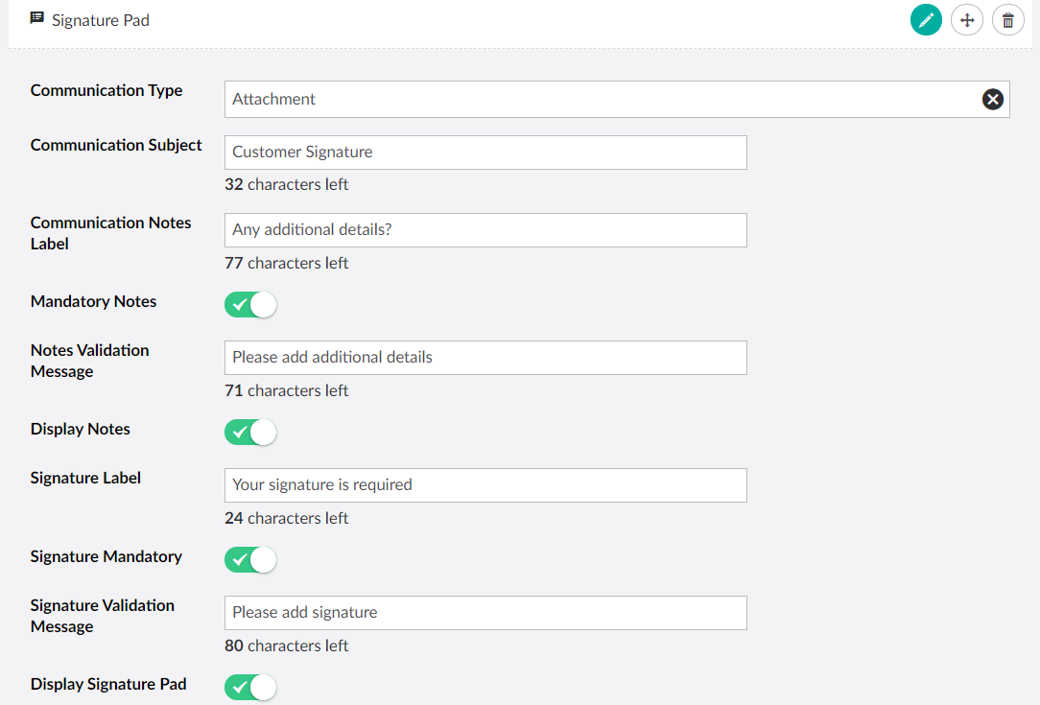Disable the Mandatory Notes toggle
This screenshot has height=705, width=1040.
click(250, 305)
